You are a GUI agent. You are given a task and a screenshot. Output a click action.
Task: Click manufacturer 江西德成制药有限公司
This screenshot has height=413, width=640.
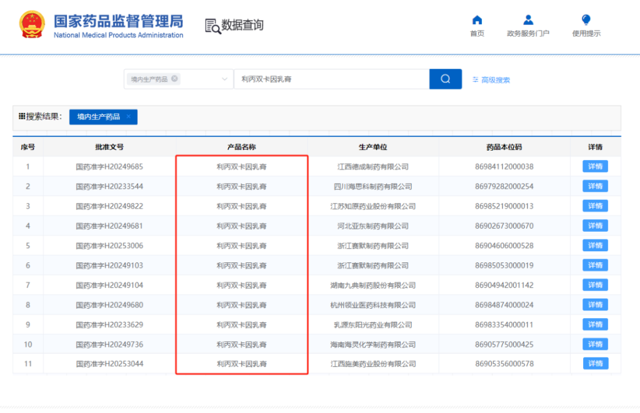click(373, 166)
